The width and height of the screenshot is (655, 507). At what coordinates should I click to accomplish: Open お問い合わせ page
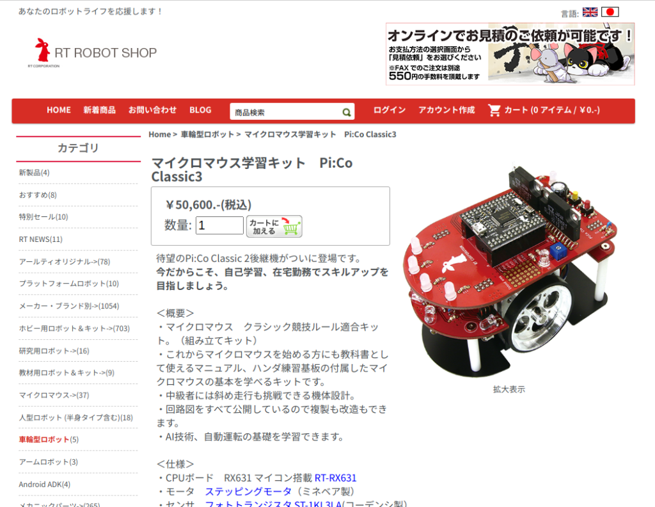(152, 110)
